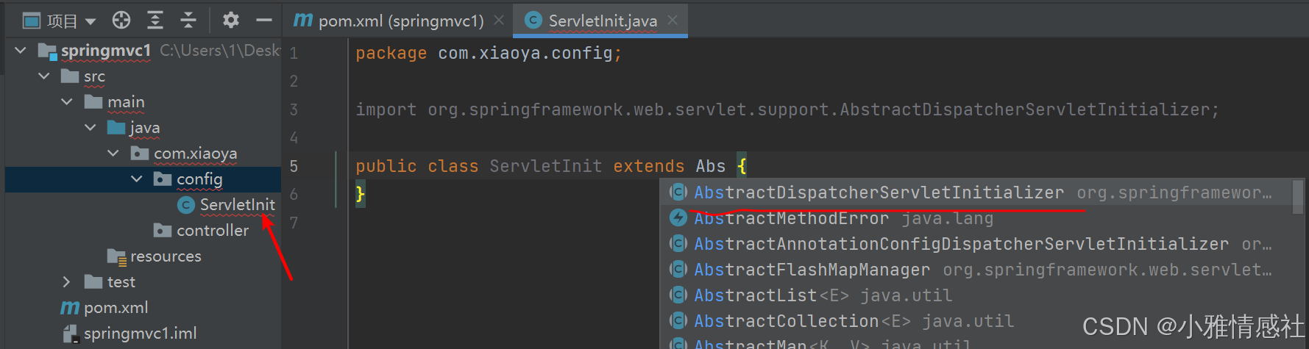Click the class icon next to ServletInit in the tree

(x=186, y=205)
